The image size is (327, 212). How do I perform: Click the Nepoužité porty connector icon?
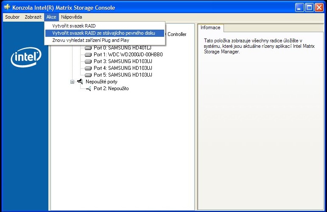coord(80,82)
